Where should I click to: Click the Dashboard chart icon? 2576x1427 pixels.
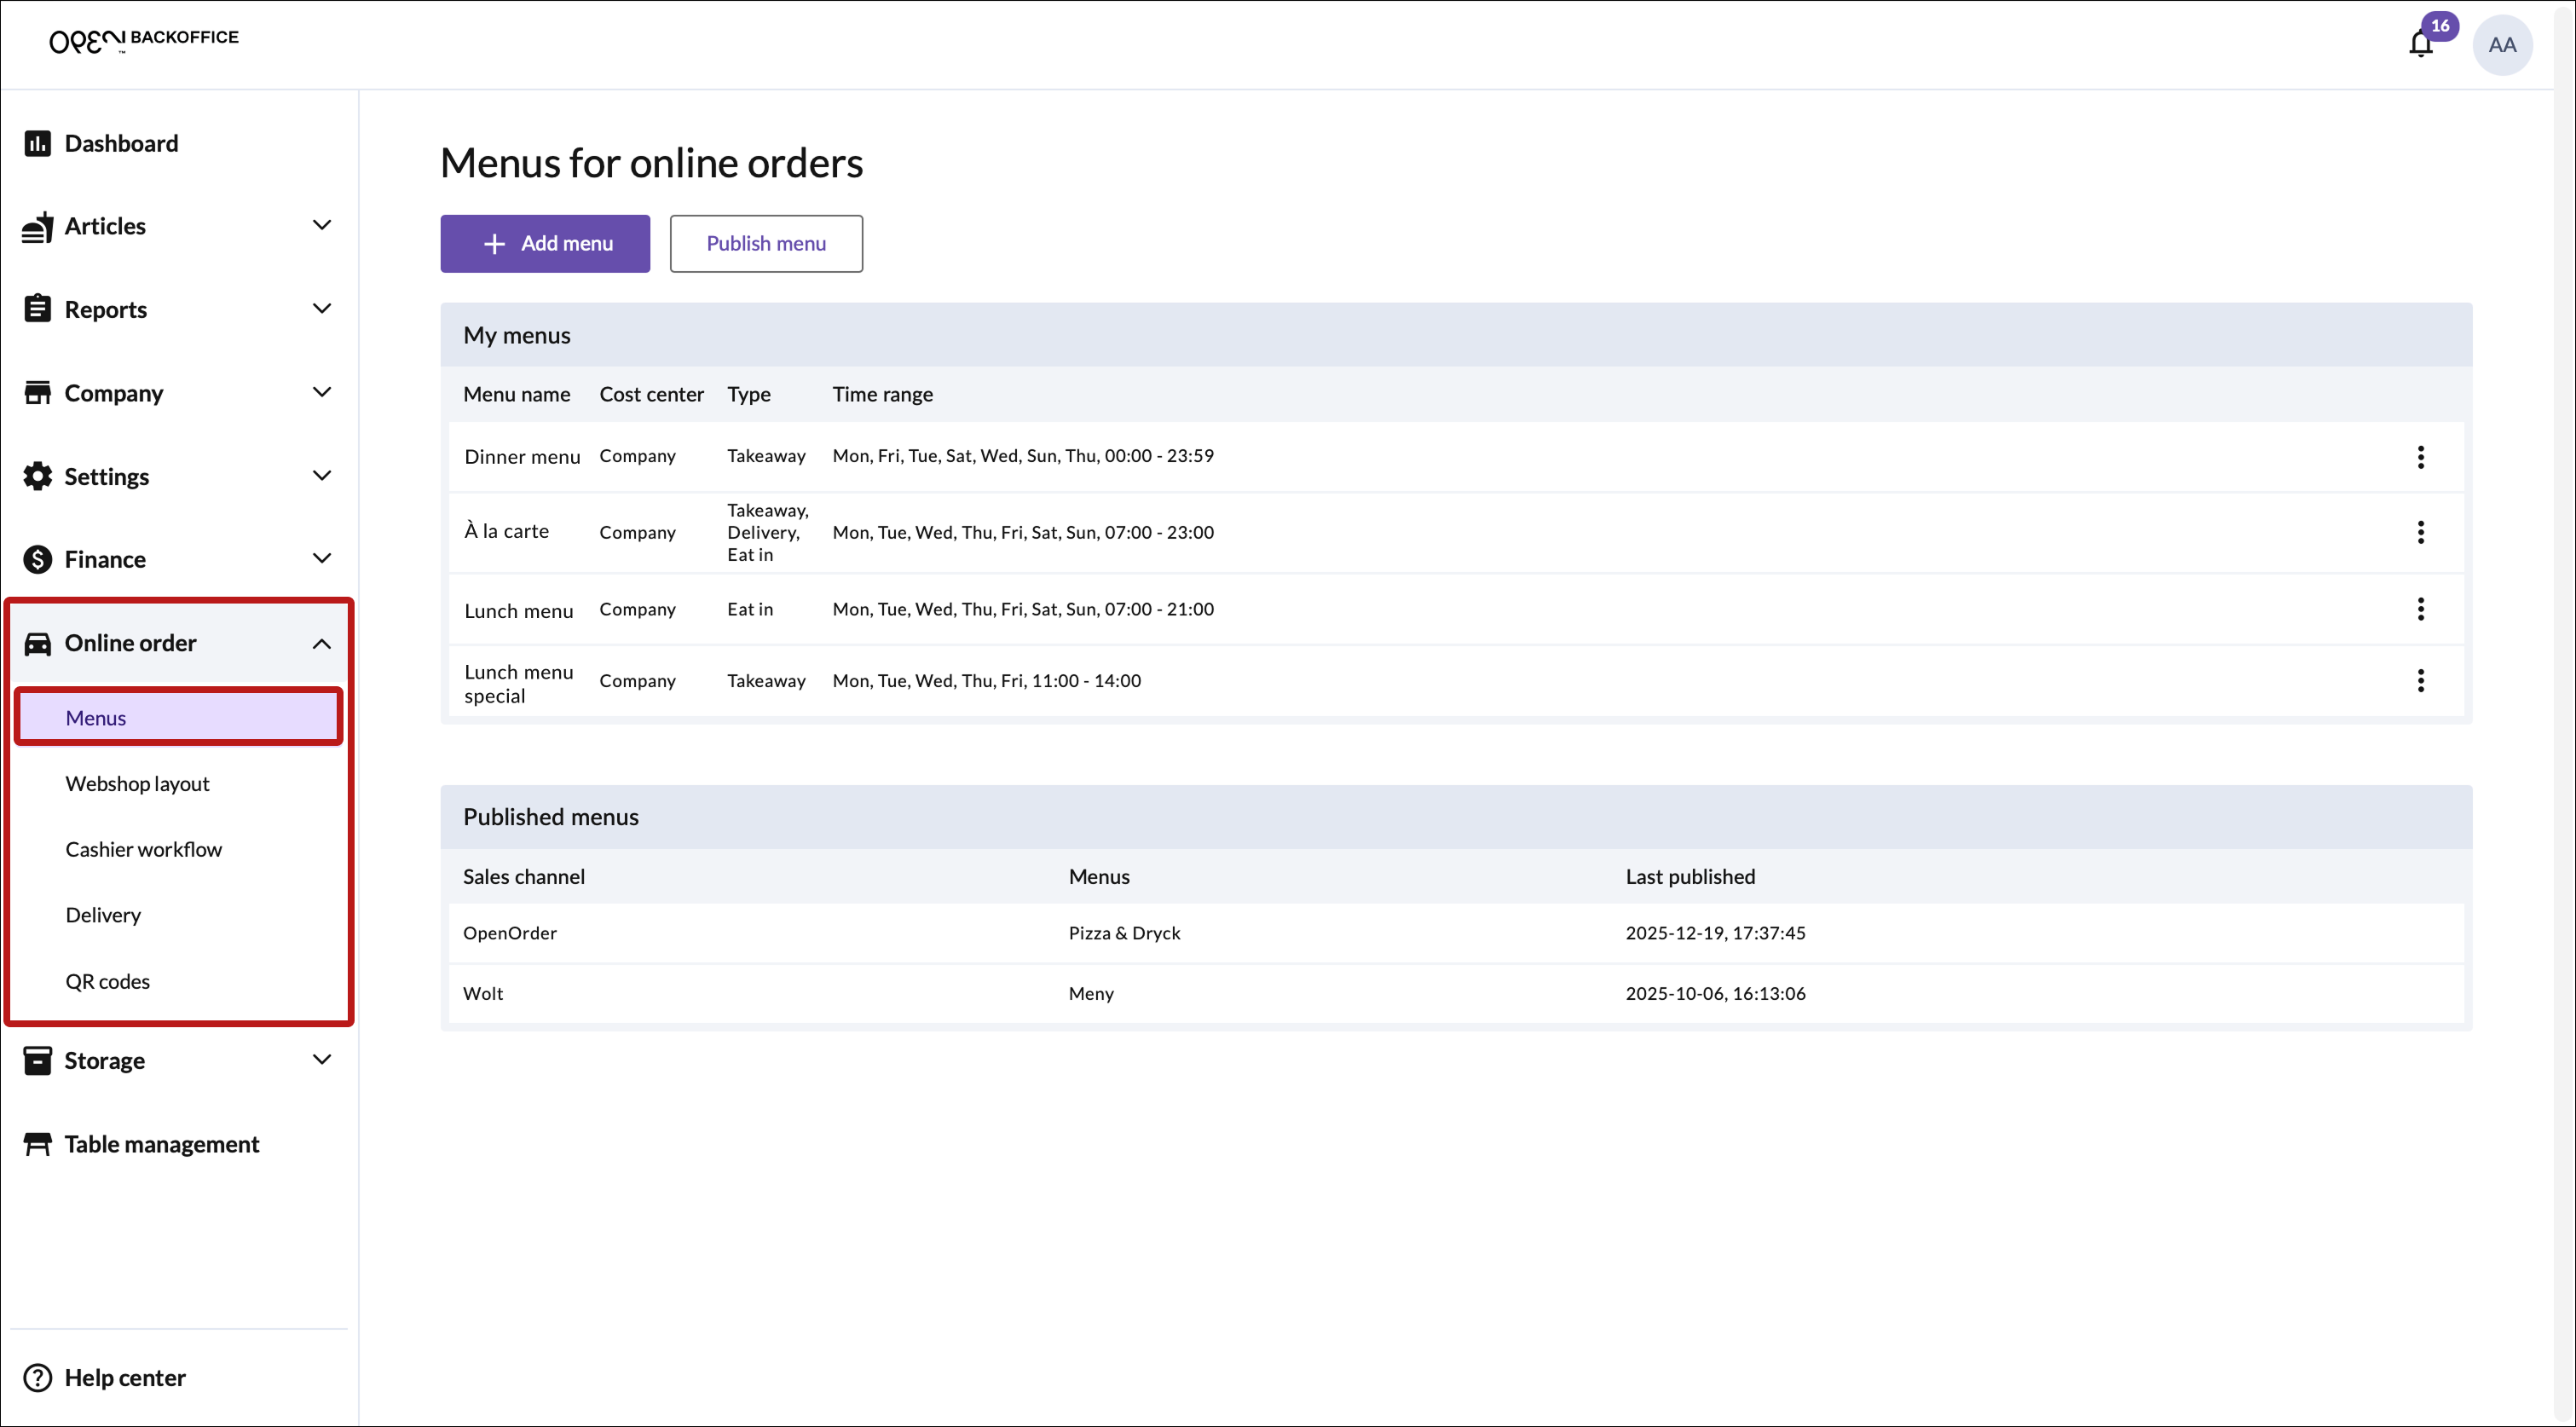[38, 144]
